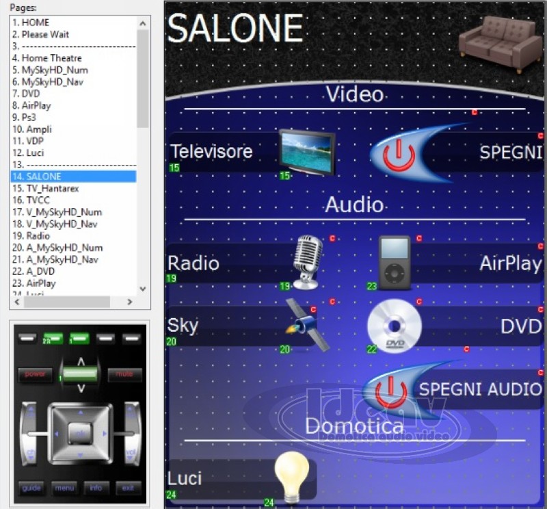547x509 pixels.
Task: Select page 12. Luci in the list
Action: pos(73,153)
